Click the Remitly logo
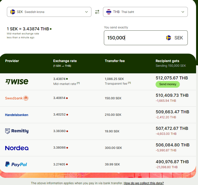 [17, 131]
